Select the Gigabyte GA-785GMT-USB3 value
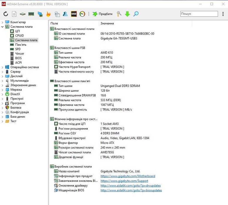This screenshot has width=228, height=205. click(119, 38)
